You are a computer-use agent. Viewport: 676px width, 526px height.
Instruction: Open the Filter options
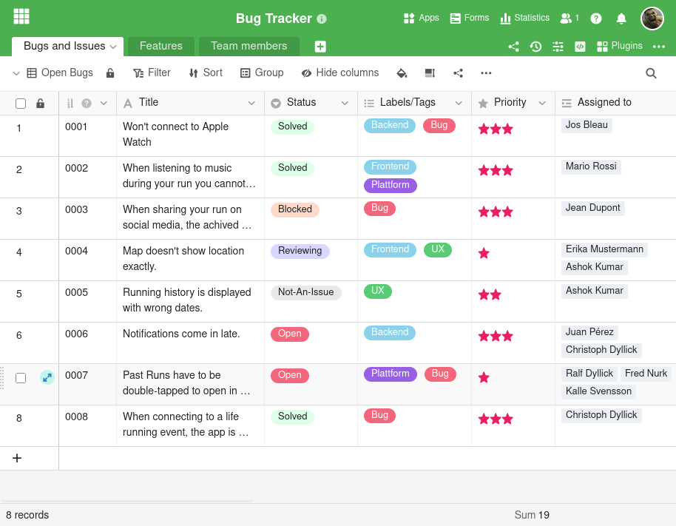(152, 73)
